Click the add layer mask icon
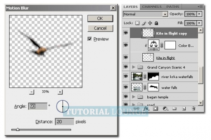Screen dimensions: 211x140 [x=155, y=109]
